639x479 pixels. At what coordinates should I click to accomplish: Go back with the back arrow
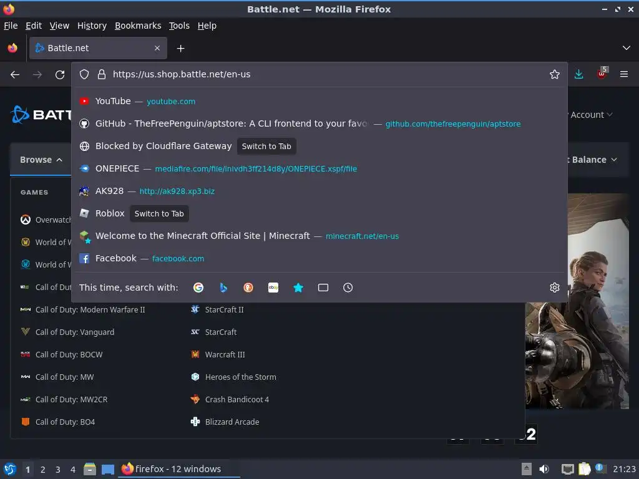pos(15,75)
